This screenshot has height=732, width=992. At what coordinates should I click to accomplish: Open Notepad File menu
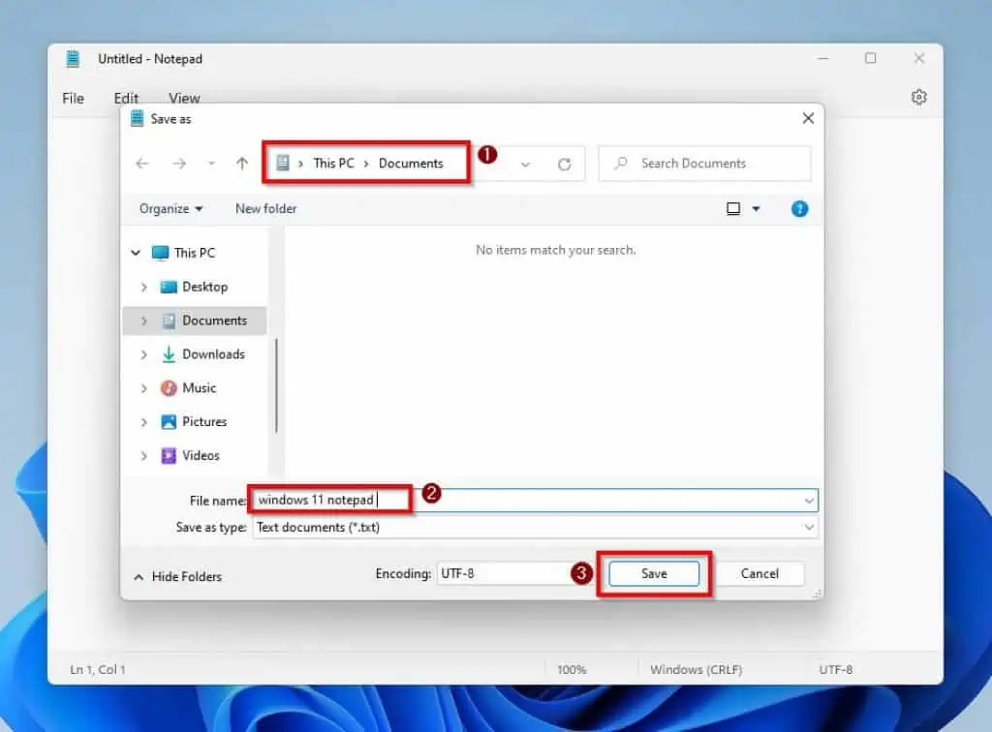point(73,99)
